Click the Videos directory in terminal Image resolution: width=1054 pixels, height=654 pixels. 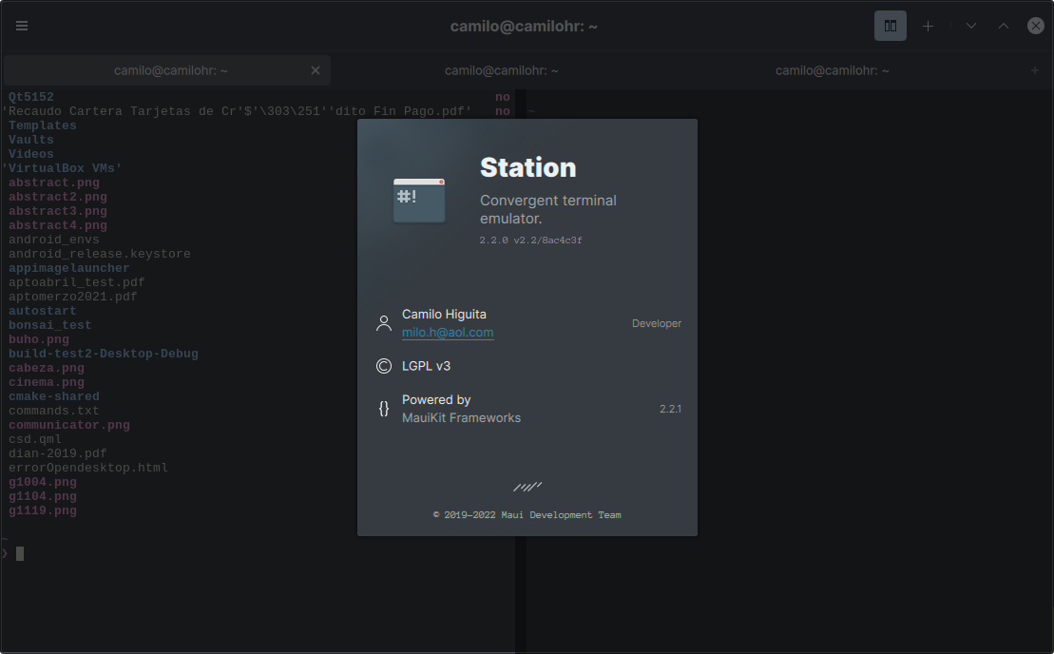click(31, 154)
